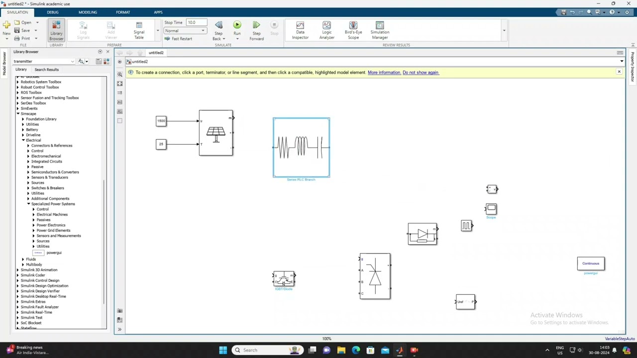The image size is (637, 358).
Task: Close the yellow notification banner
Action: pos(619,72)
